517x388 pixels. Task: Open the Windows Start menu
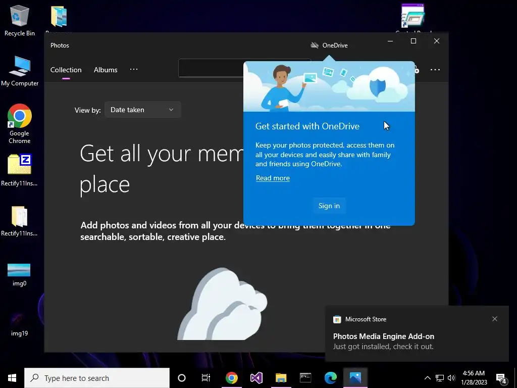(12, 378)
